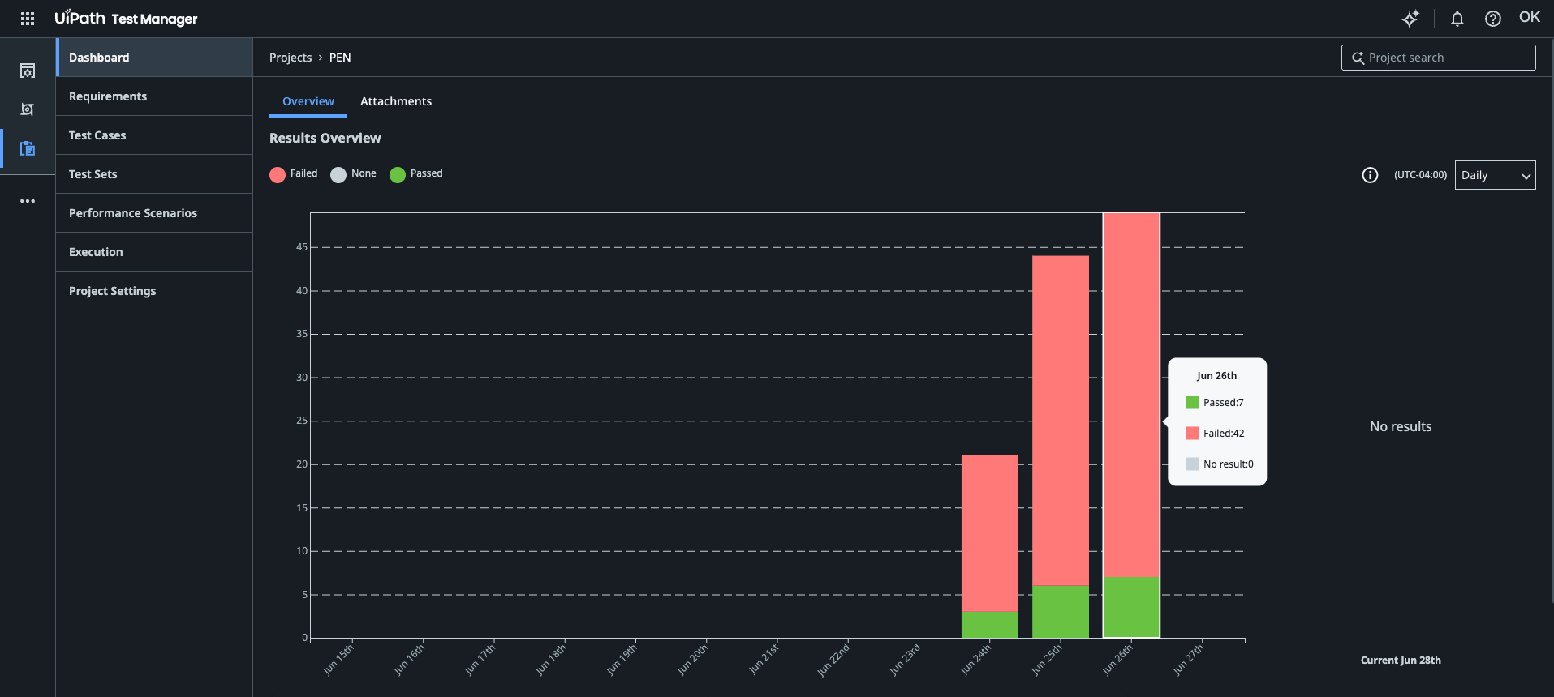Click the Jun 26th passed green bar segment
1554x697 pixels.
click(x=1131, y=607)
